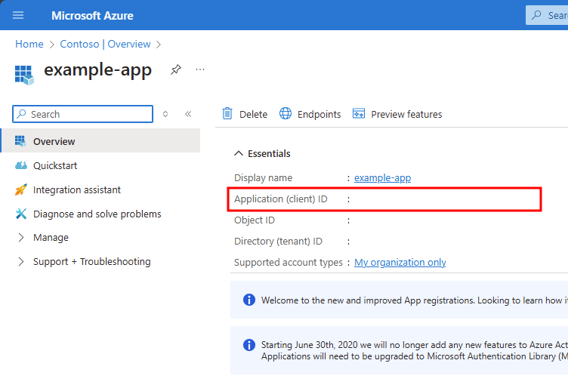568x388 pixels.
Task: Click the Preview features icon
Action: click(359, 114)
